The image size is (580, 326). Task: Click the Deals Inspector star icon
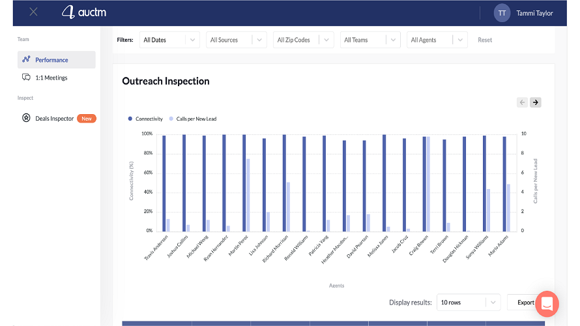click(26, 118)
